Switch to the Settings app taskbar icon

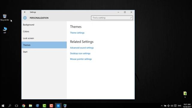pos(58,106)
